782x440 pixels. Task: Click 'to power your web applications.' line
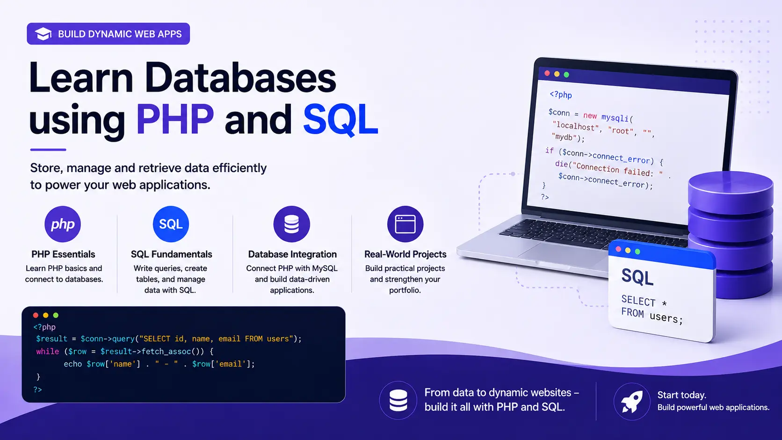click(x=120, y=185)
